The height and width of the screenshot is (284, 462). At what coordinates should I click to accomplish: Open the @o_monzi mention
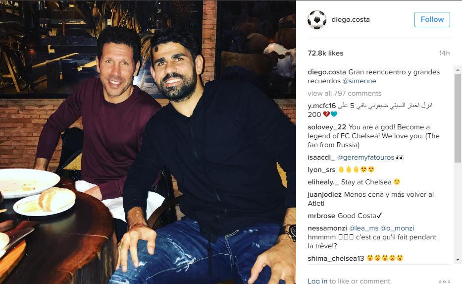click(x=397, y=228)
